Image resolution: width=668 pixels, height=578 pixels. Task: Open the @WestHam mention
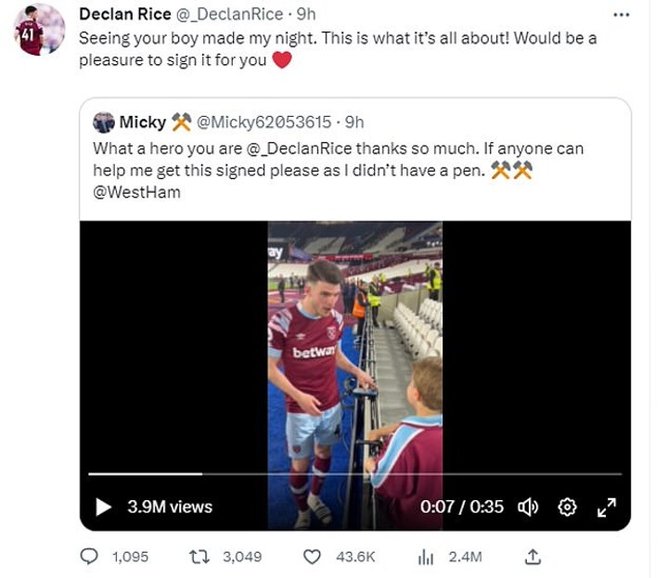pos(136,192)
